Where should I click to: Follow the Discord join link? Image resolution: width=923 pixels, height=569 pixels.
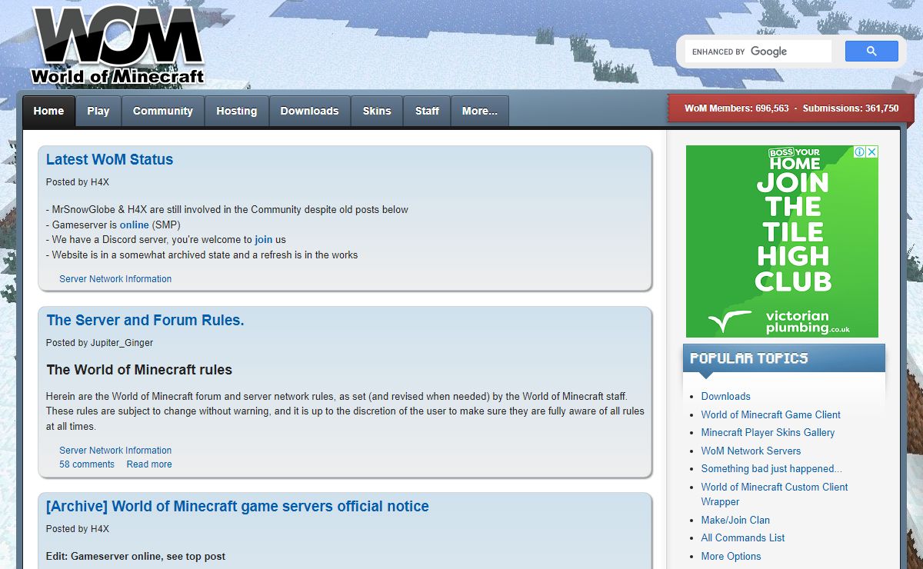tap(264, 239)
